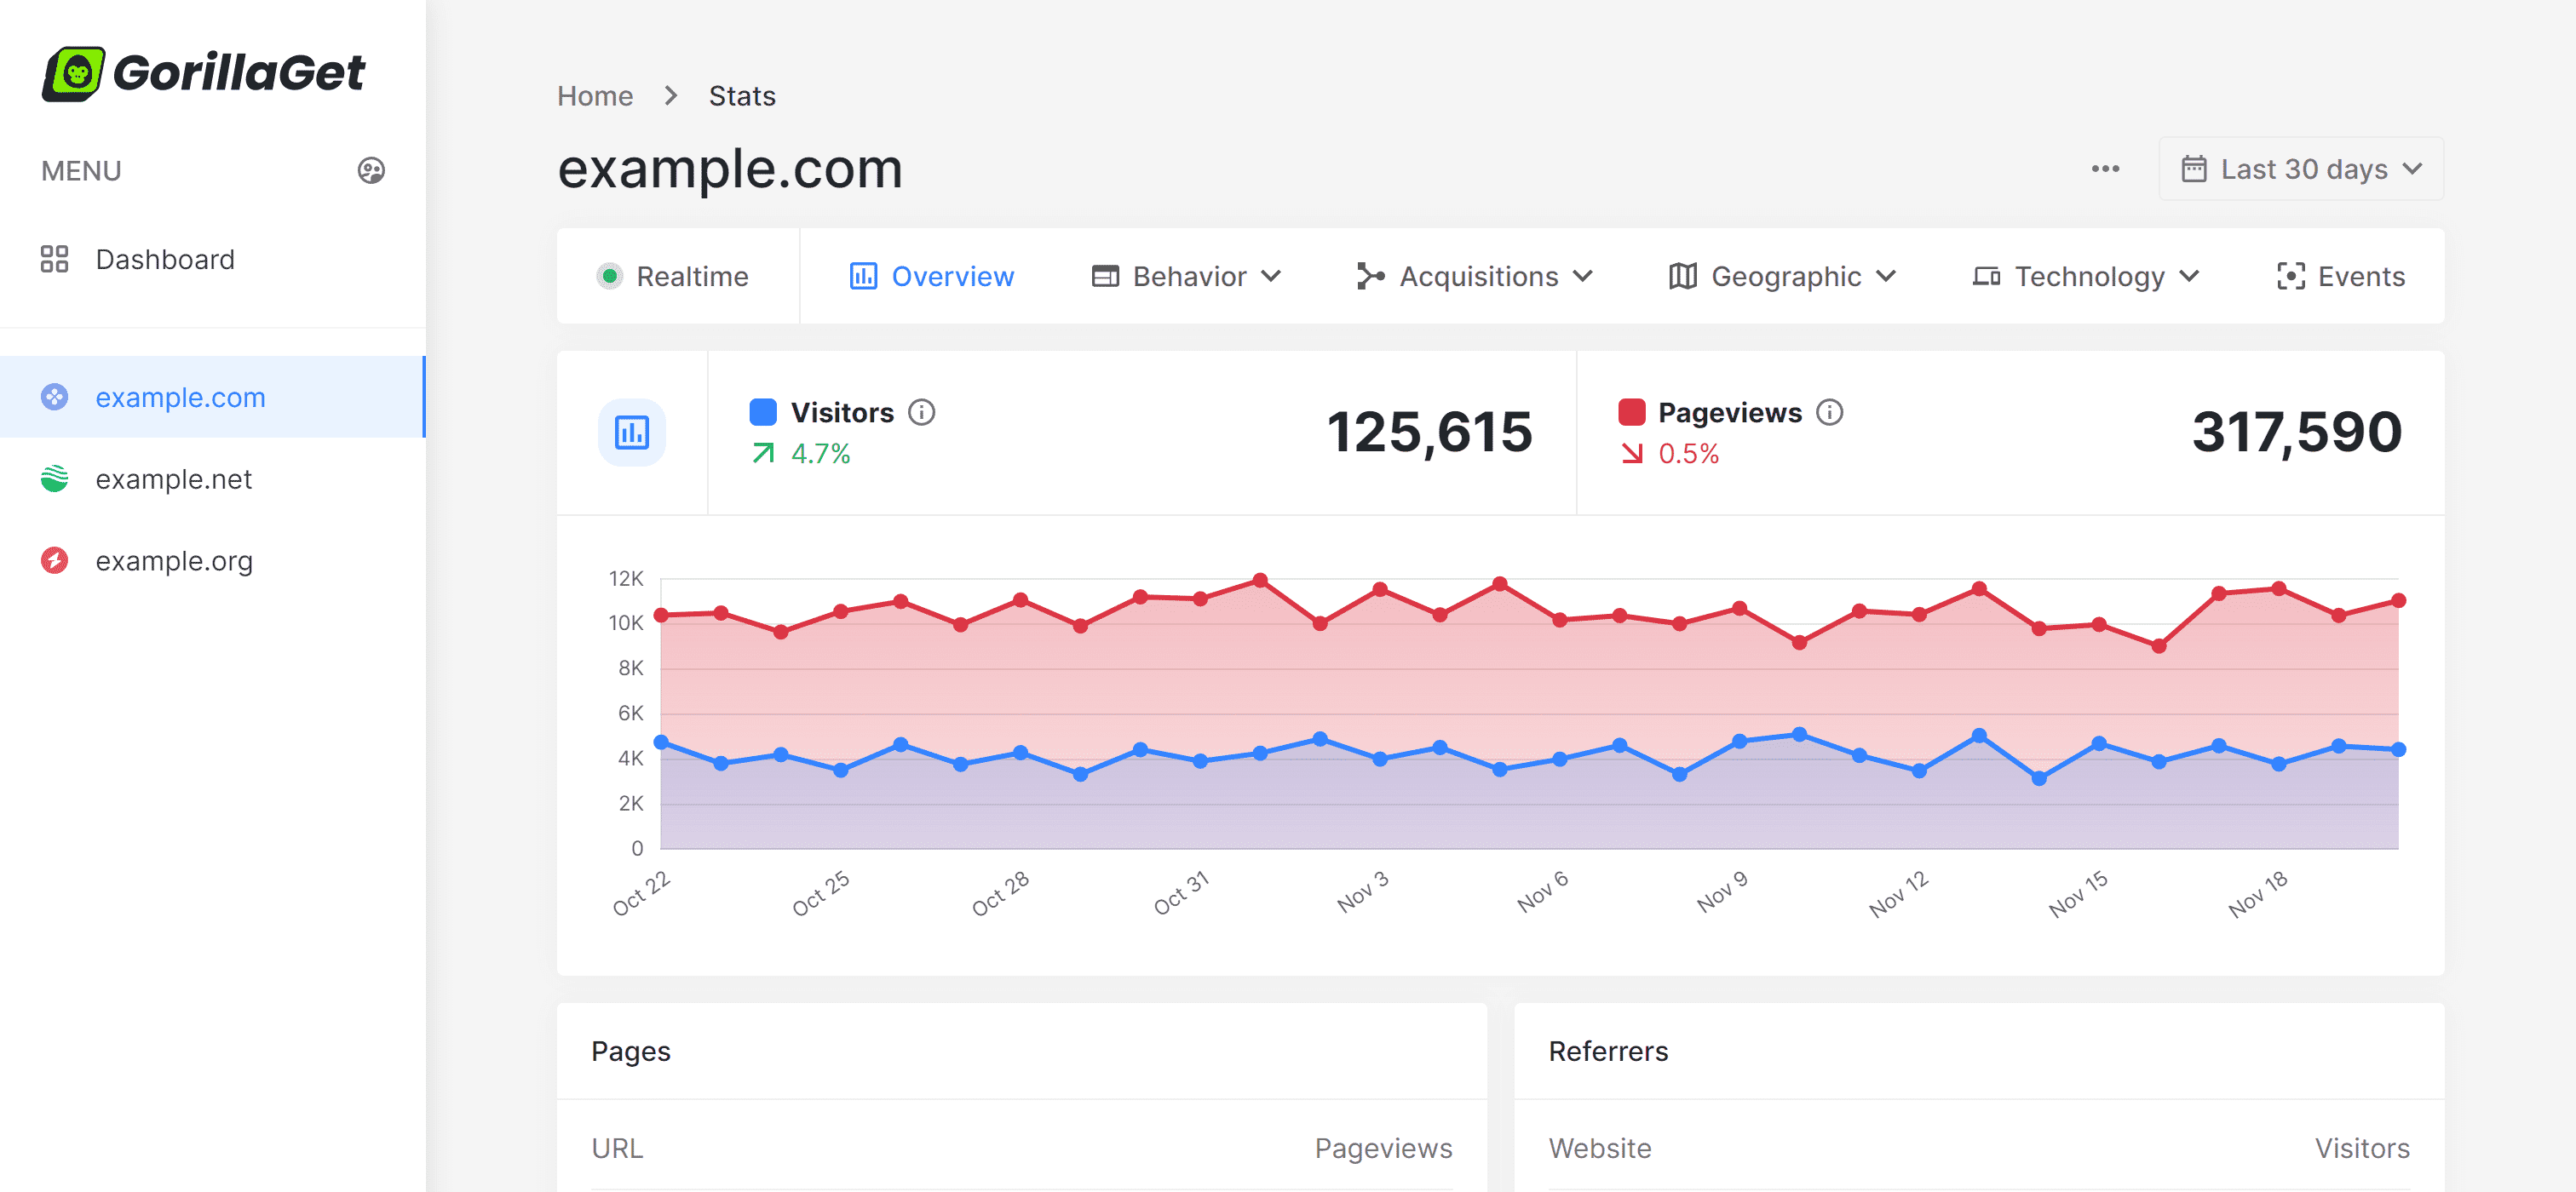Screen dimensions: 2576x1192
Task: Click the Acquisitions branching icon
Action: (1370, 276)
